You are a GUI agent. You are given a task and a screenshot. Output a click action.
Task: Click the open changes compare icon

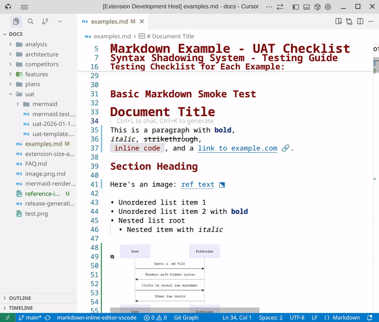[349, 21]
